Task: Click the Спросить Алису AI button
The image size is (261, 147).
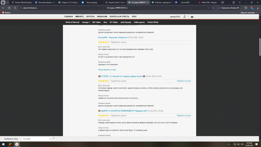Action: [x=228, y=8]
